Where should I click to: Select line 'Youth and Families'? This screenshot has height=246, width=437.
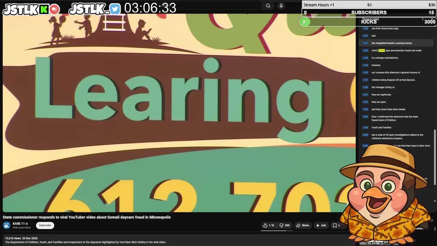pyautogui.click(x=381, y=127)
